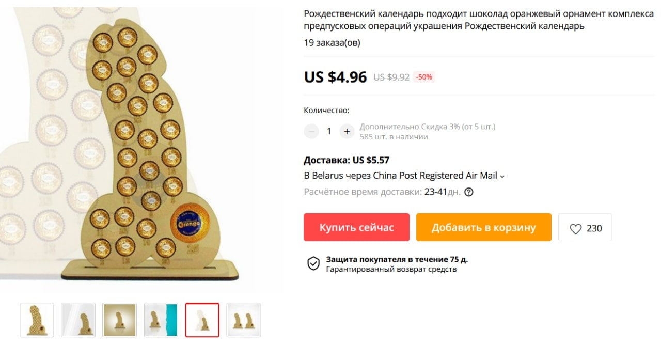Viewport: 661px width, 345px height.
Task: Click the quantity number field
Action: 329,131
